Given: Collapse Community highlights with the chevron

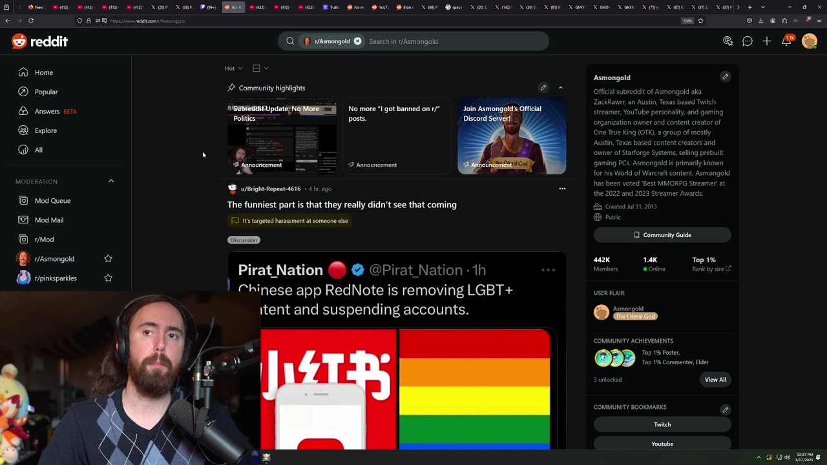Looking at the screenshot, I should (561, 88).
